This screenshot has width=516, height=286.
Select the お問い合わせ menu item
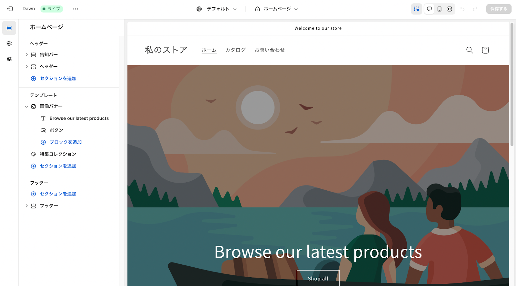pyautogui.click(x=270, y=50)
